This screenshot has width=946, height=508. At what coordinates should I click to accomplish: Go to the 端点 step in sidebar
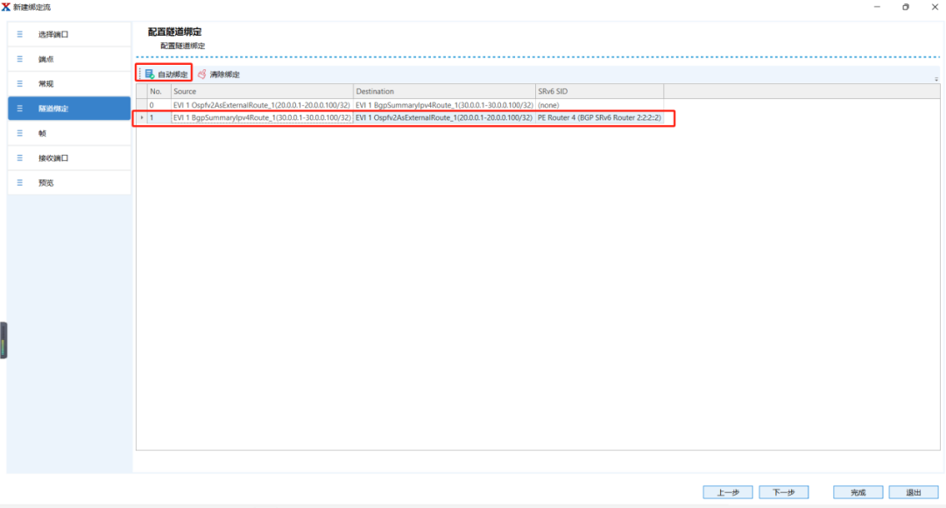pos(69,60)
